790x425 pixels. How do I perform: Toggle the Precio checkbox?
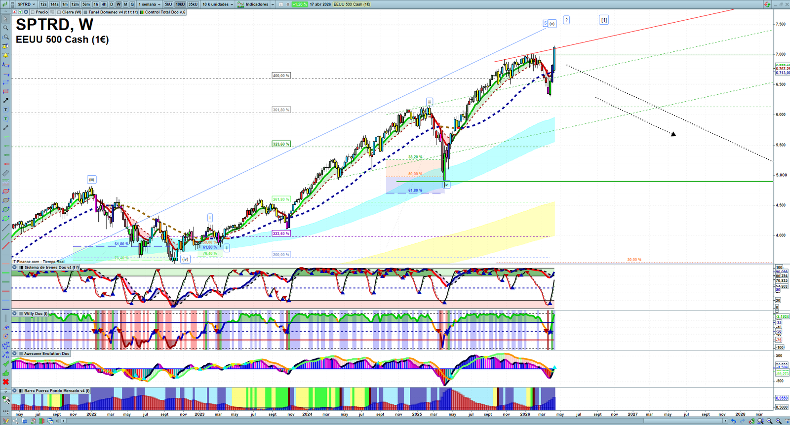pyautogui.click(x=33, y=12)
